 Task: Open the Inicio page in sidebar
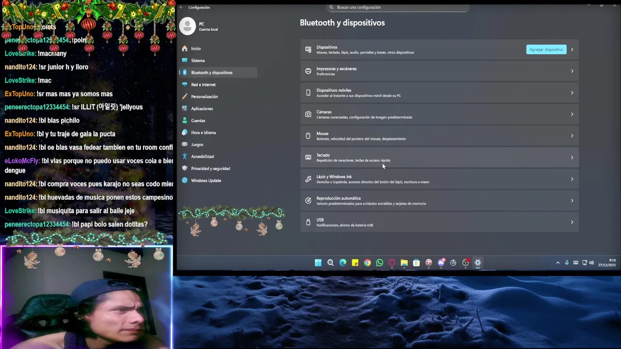pos(218,48)
